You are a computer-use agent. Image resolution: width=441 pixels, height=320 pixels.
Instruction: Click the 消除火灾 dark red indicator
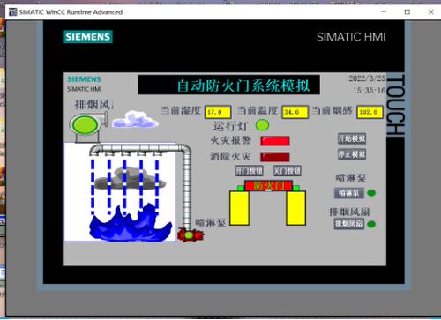click(x=275, y=157)
